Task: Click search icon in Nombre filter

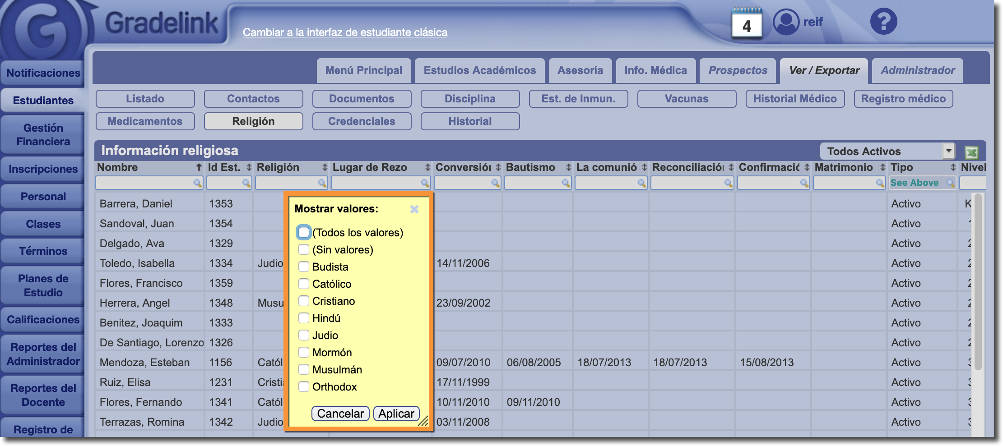Action: [197, 183]
